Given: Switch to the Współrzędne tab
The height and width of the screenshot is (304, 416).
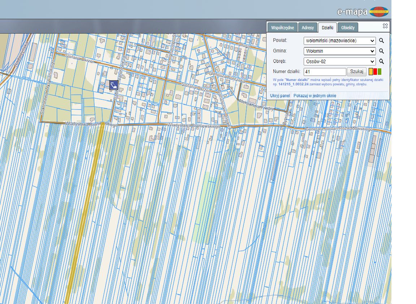Looking at the screenshot, I should point(283,28).
